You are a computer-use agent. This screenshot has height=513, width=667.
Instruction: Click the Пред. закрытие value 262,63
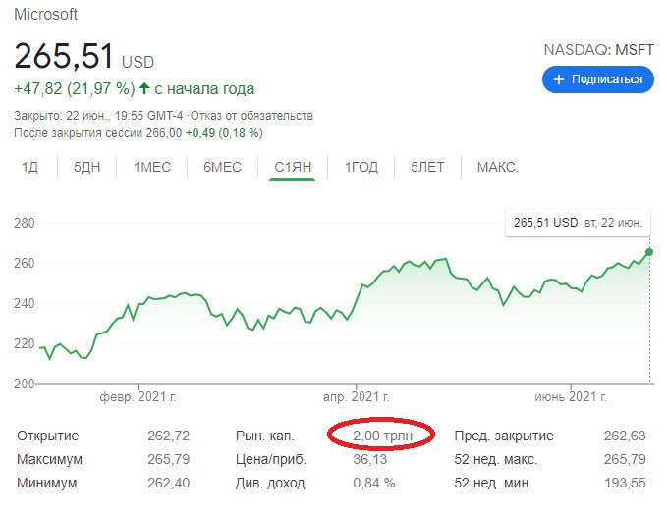[625, 436]
